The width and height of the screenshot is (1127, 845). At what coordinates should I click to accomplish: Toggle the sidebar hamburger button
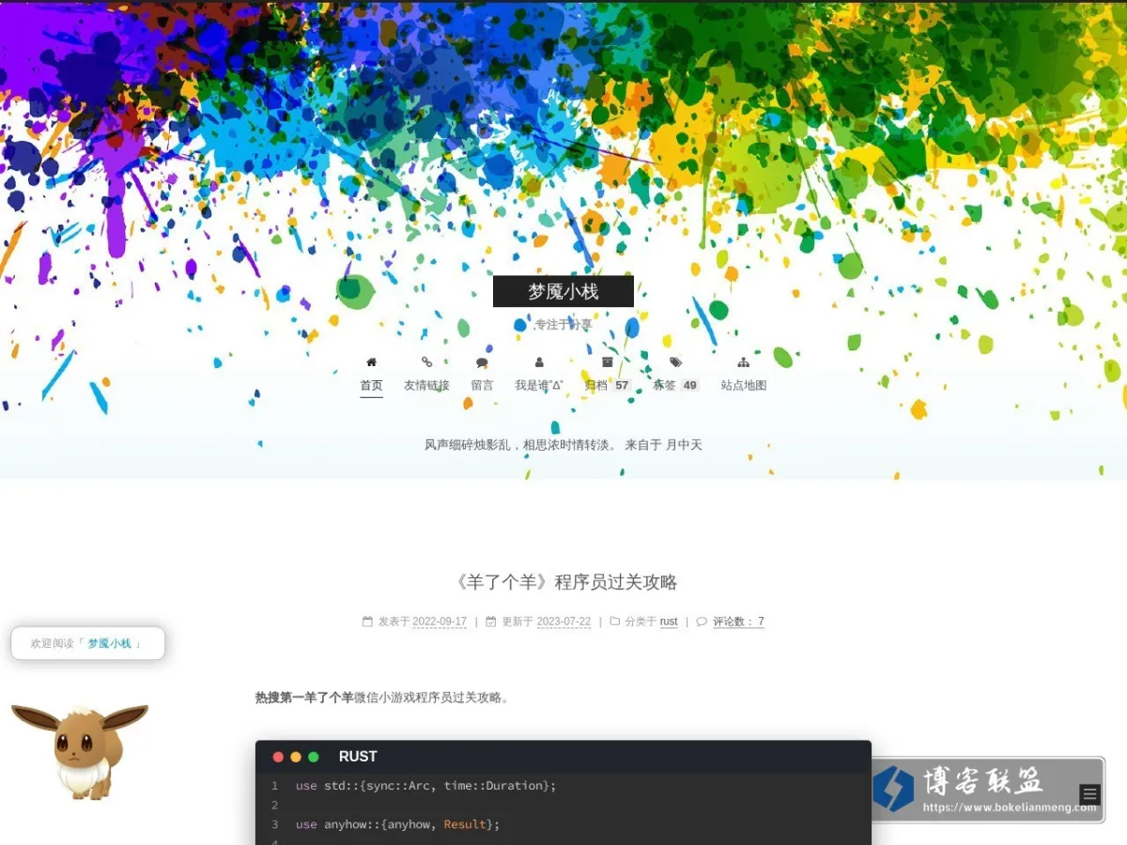1089,794
